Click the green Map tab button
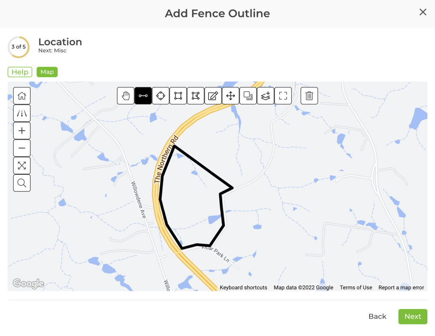435x336 pixels. click(x=47, y=72)
